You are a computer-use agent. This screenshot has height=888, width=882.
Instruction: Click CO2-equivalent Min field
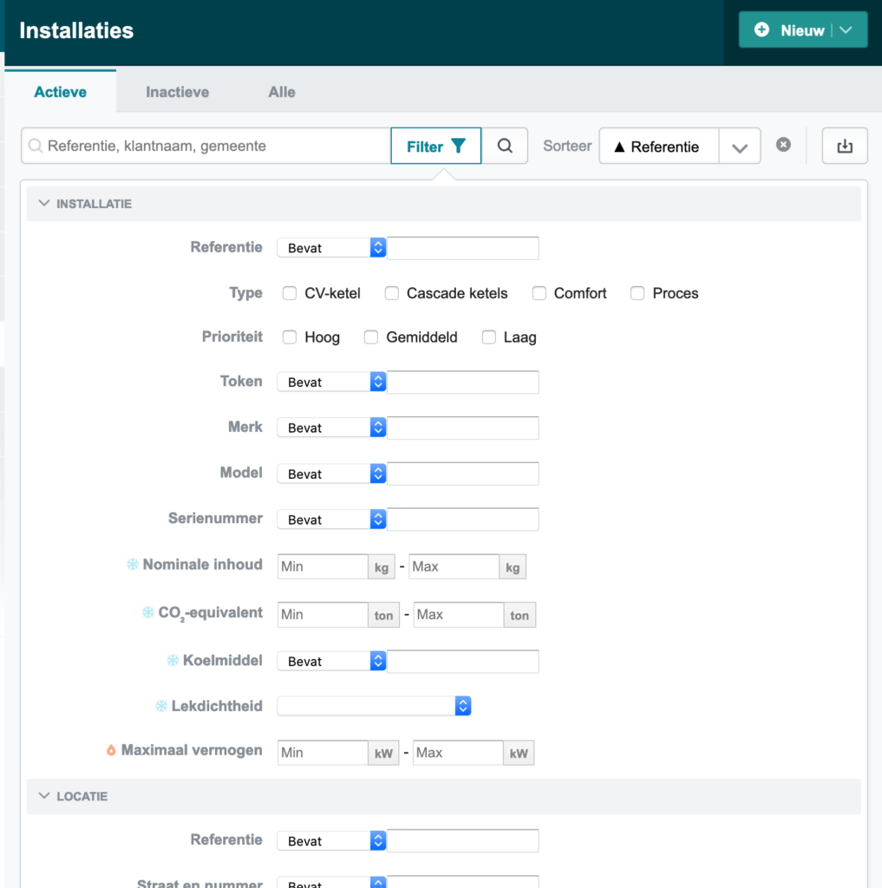323,615
